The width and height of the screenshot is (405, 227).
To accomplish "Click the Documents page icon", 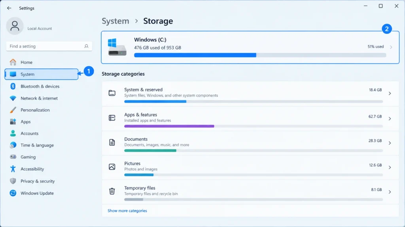I will tap(112, 142).
